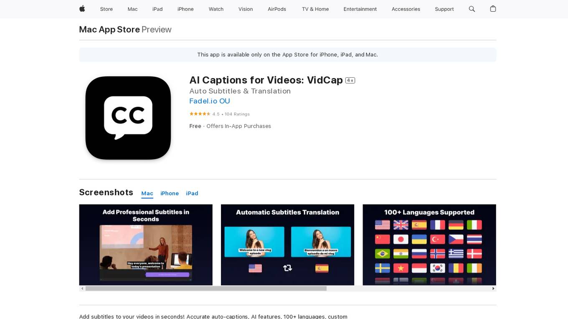
Task: Click the Mac App Store header link
Action: (x=109, y=29)
